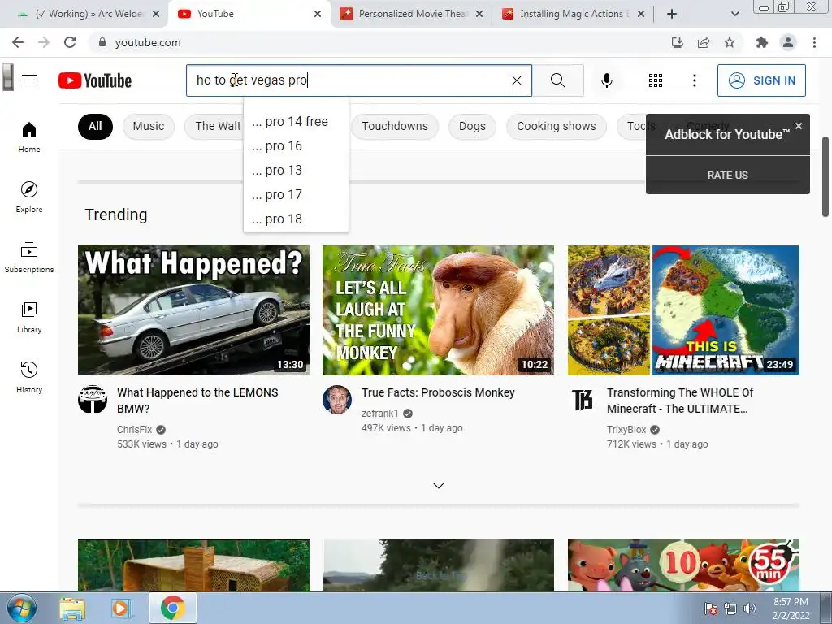This screenshot has width=832, height=624.
Task: Open 'Transforming The WHOLE Of Minecraft' title
Action: (x=680, y=401)
